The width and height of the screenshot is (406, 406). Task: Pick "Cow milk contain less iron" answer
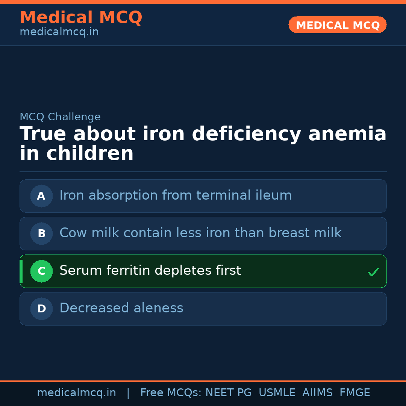pyautogui.click(x=200, y=233)
